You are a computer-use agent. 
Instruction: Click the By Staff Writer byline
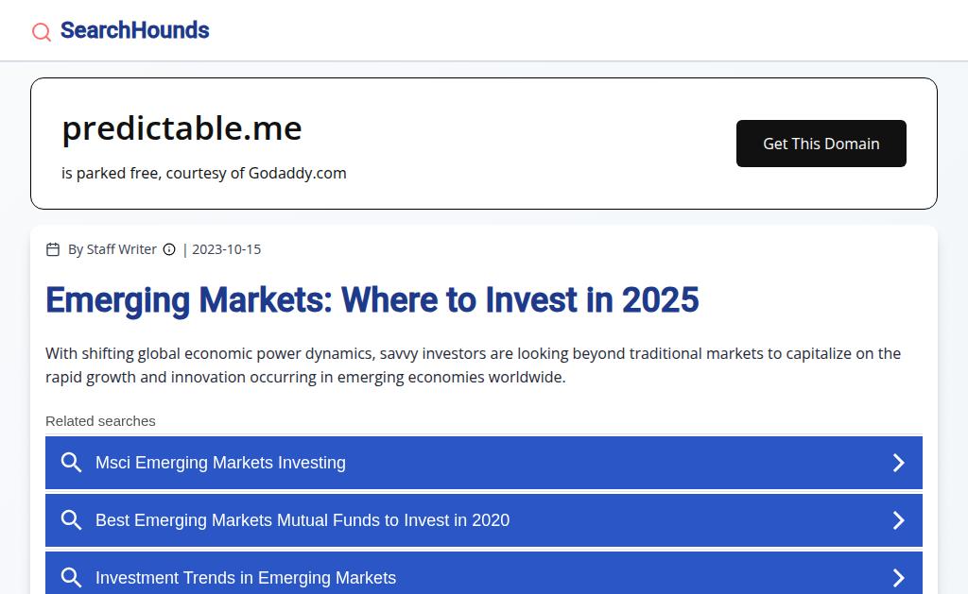click(x=112, y=249)
